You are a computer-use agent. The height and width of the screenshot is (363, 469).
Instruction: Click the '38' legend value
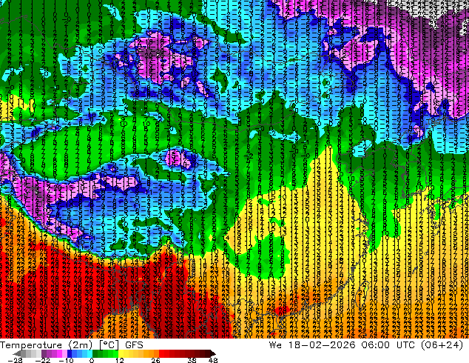click(192, 360)
